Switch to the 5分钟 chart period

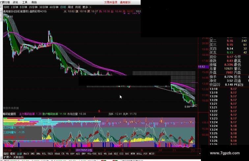pyautogui.click(x=23, y=7)
